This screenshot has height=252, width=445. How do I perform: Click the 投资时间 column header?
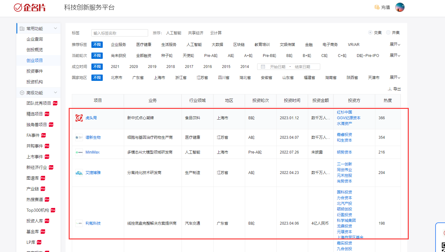pyautogui.click(x=292, y=101)
